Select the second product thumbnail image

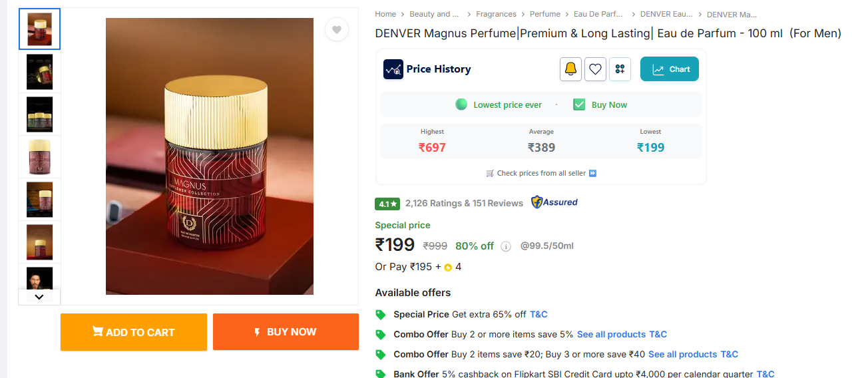39,72
